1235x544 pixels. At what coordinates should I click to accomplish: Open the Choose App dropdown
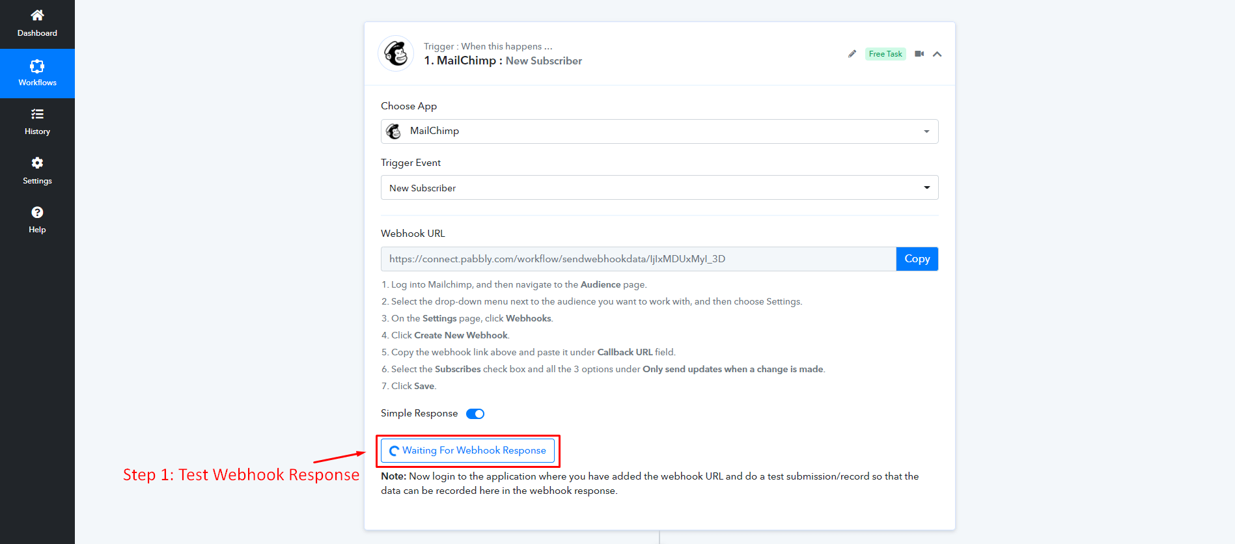click(x=659, y=131)
